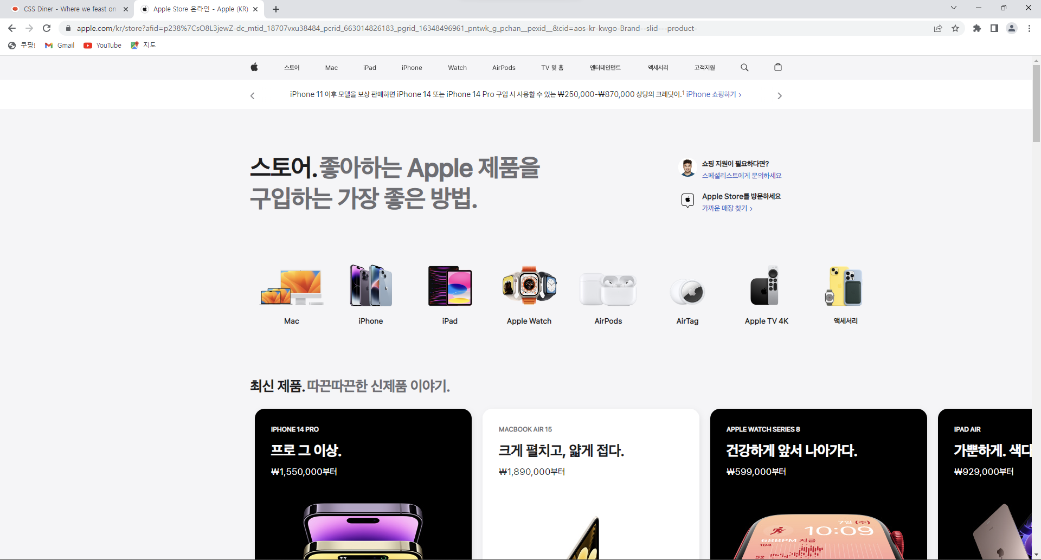Open the search magnifier icon

[744, 67]
